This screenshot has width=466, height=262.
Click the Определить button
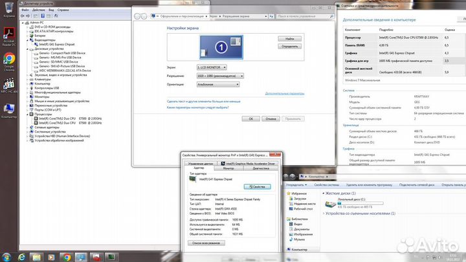[290, 47]
